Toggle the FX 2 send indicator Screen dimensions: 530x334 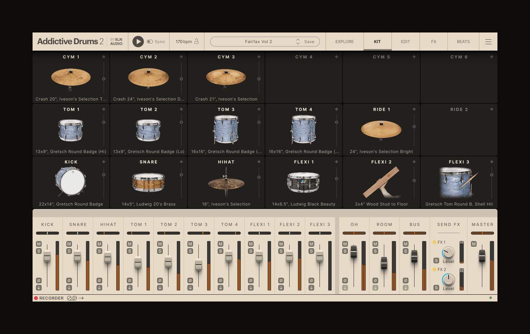[x=434, y=269]
